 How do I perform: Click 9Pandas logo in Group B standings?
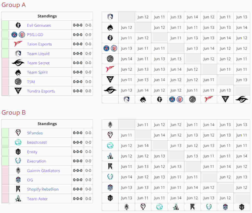18,133
